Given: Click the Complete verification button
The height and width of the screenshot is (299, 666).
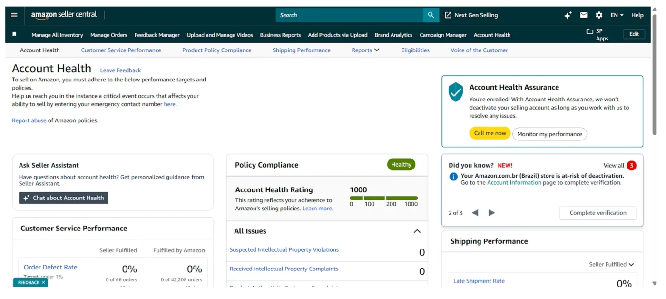Looking at the screenshot, I should 597,213.
